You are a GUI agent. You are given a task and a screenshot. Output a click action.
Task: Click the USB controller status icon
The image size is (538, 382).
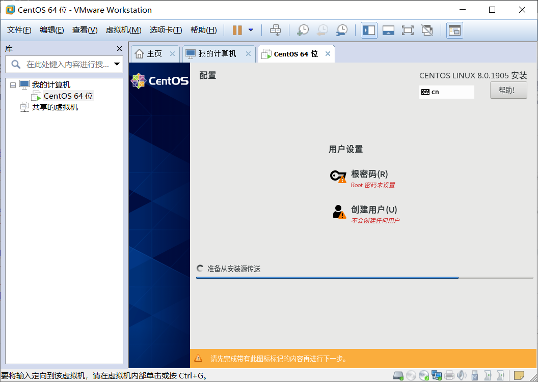[x=475, y=375]
